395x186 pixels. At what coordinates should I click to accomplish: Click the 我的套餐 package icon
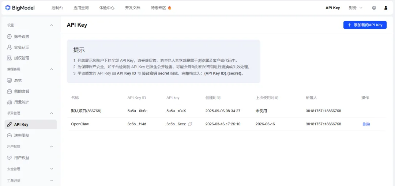tap(9, 91)
